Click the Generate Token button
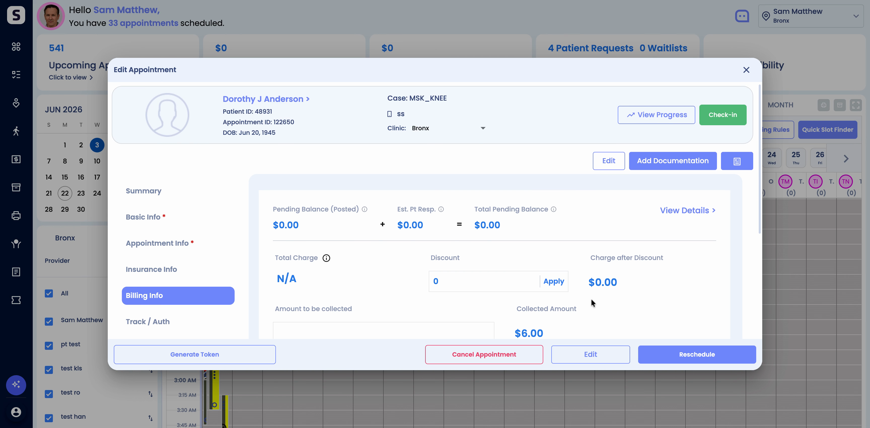This screenshot has width=870, height=428. (x=195, y=355)
